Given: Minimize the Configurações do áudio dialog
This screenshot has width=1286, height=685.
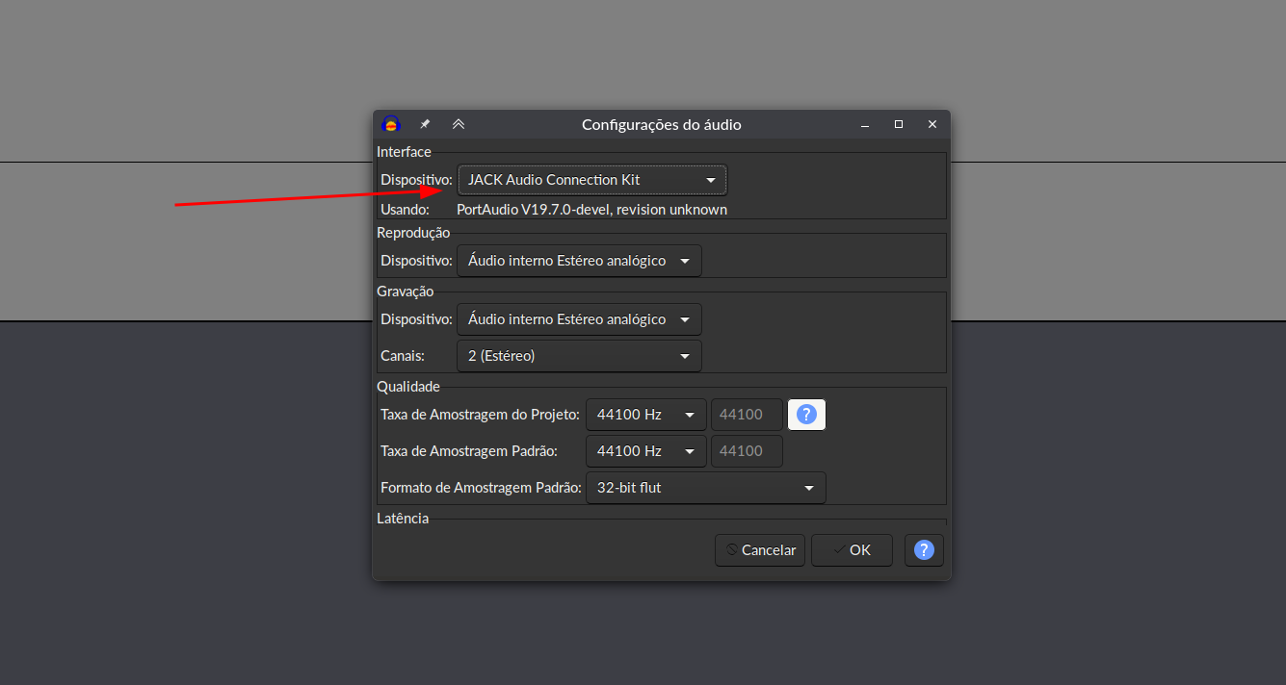Looking at the screenshot, I should click(x=865, y=124).
